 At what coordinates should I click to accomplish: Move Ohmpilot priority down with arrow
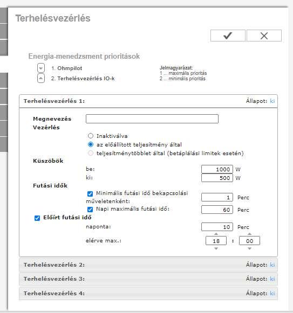[x=41, y=68]
